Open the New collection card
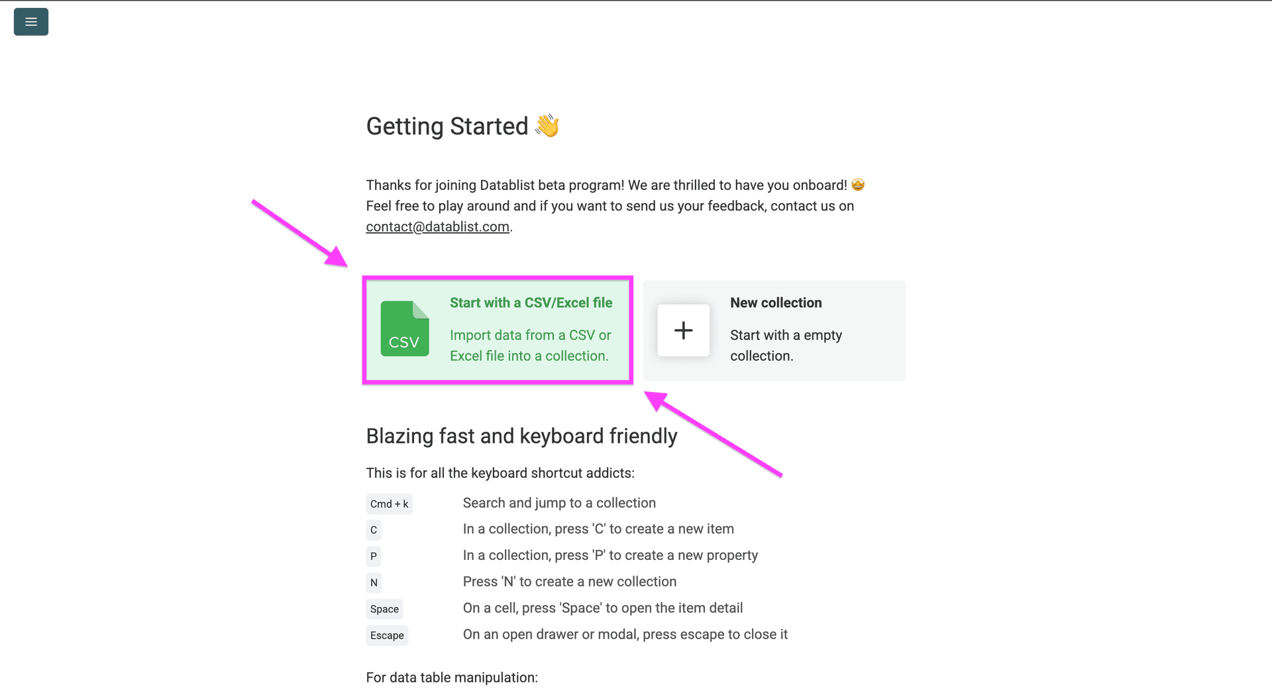The image size is (1272, 691). [x=774, y=330]
